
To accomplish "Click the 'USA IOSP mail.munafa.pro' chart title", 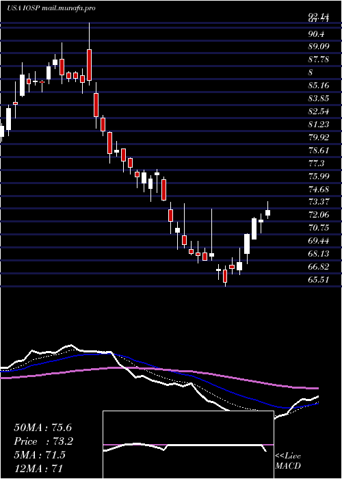I will (51, 8).
